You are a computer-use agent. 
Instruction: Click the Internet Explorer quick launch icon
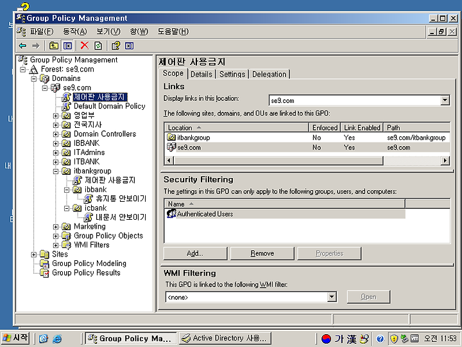pyautogui.click(x=57, y=339)
